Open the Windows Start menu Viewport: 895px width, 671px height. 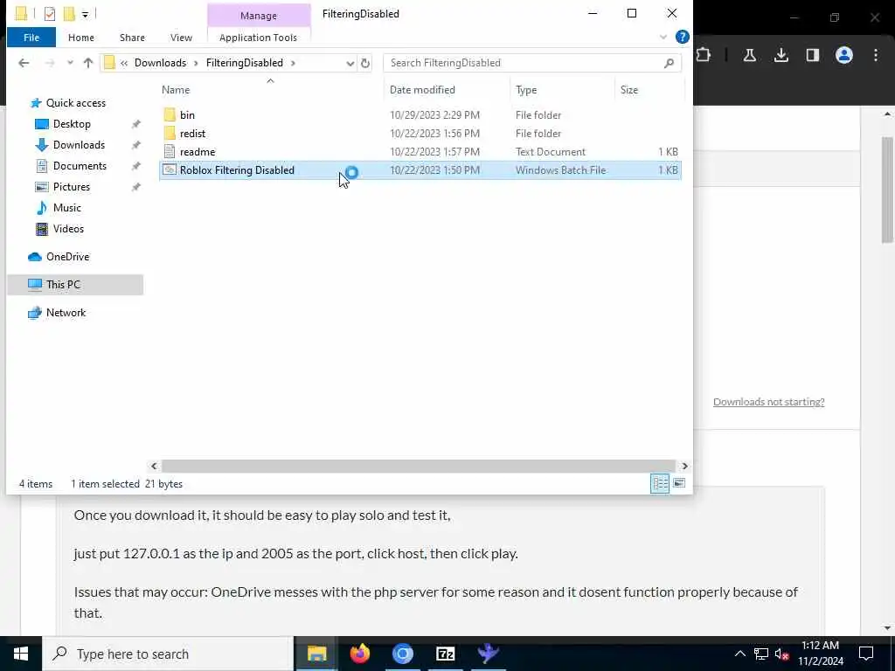tap(21, 654)
